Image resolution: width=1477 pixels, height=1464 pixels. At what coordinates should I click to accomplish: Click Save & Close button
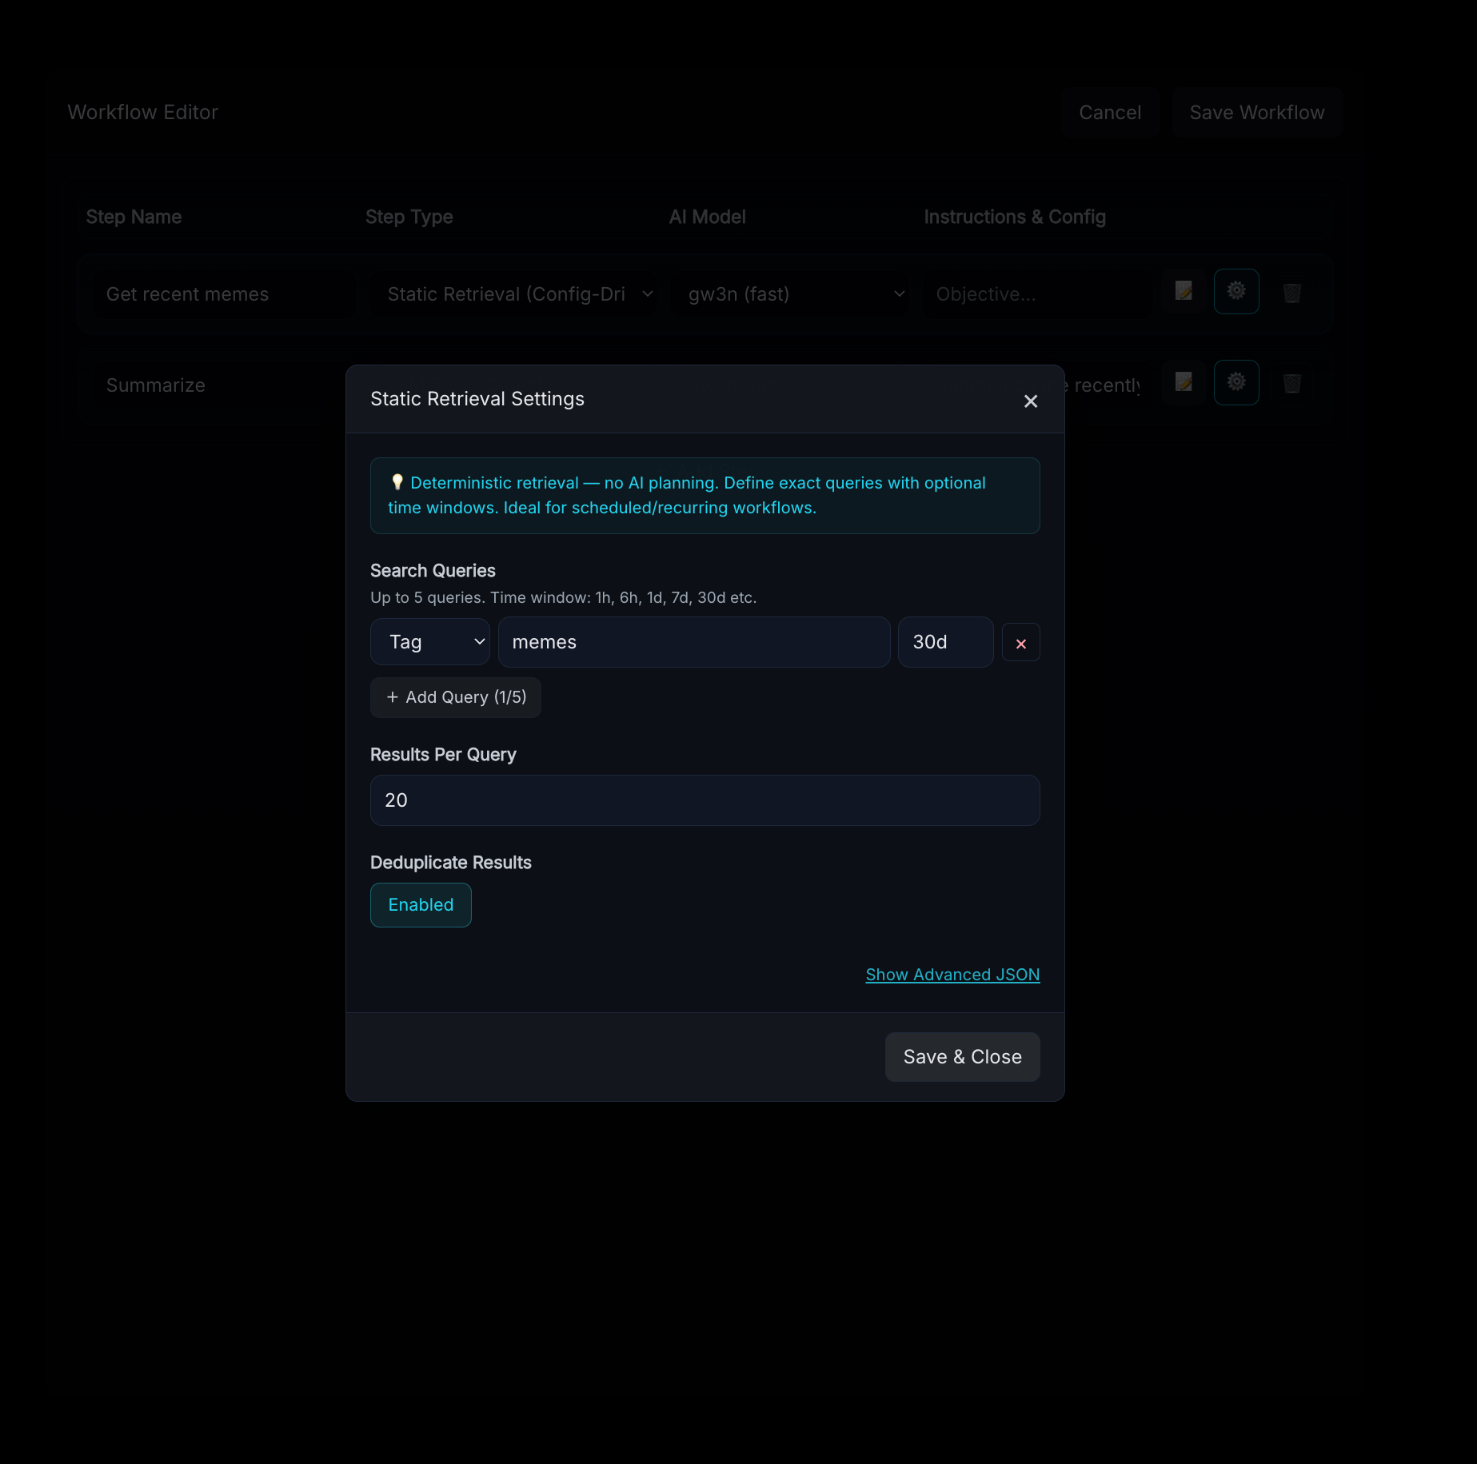pos(962,1057)
